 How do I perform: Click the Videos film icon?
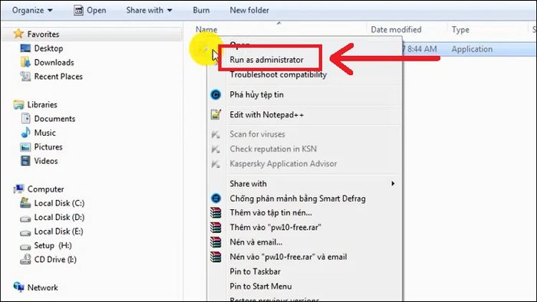pyautogui.click(x=25, y=160)
